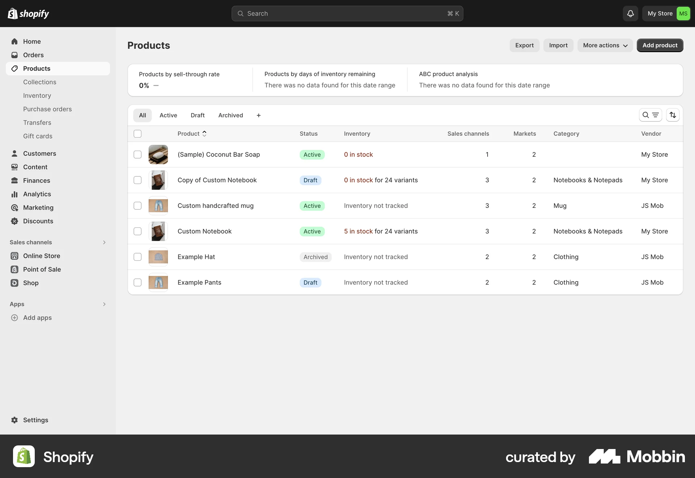Switch to the Archived tab
This screenshot has height=478, width=695.
click(x=230, y=115)
